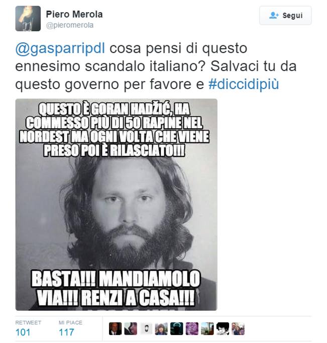Open eighth liker avatar, black-and-white cartoon face
This screenshot has width=327, height=343.
click(x=223, y=328)
